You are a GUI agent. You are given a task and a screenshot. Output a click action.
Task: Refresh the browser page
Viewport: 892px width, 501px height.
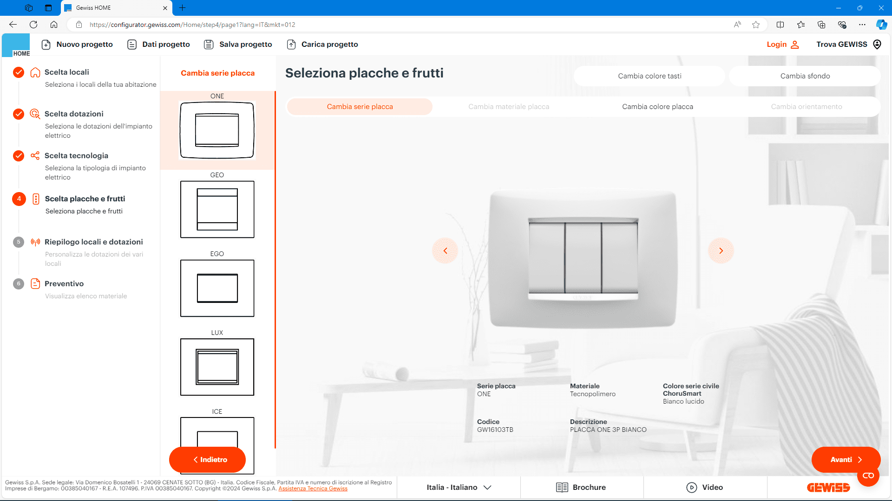click(33, 25)
